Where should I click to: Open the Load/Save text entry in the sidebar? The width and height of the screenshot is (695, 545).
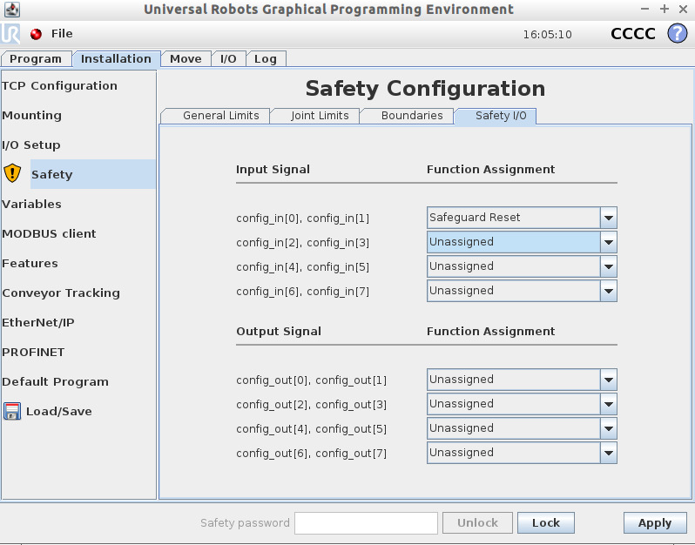click(59, 411)
